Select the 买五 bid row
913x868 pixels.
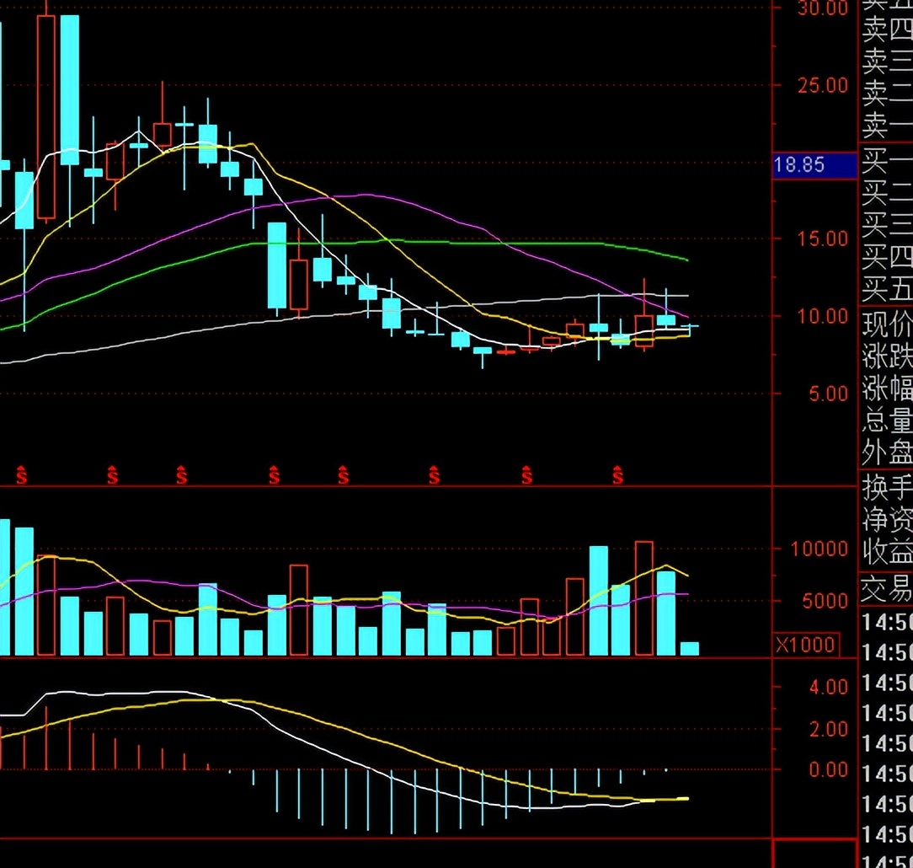click(886, 290)
